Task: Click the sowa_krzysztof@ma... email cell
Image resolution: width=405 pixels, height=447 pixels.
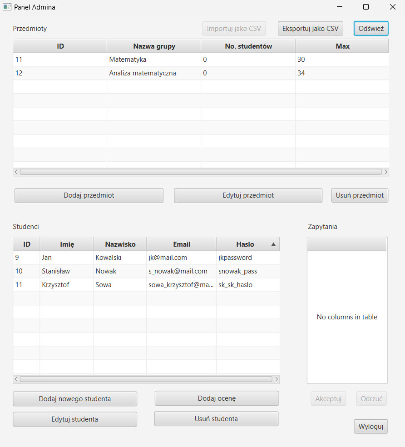Action: point(182,285)
